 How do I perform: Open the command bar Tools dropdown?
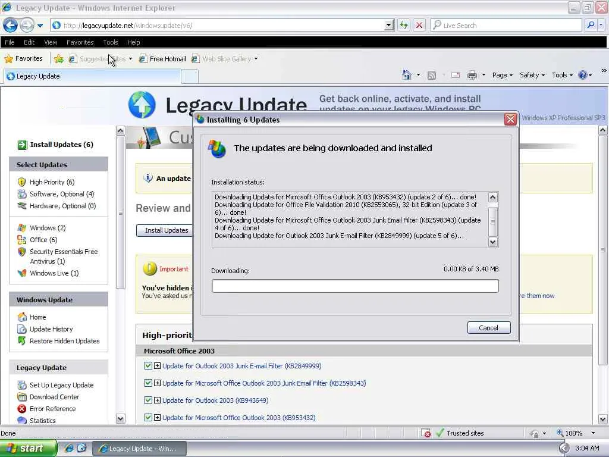coord(562,75)
